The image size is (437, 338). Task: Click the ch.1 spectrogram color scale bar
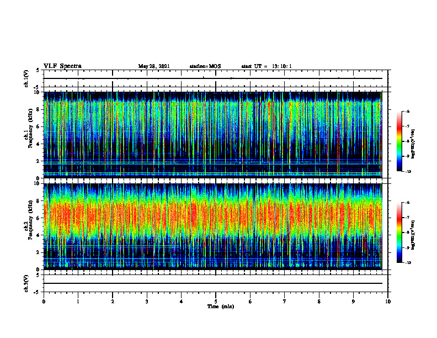(399, 141)
